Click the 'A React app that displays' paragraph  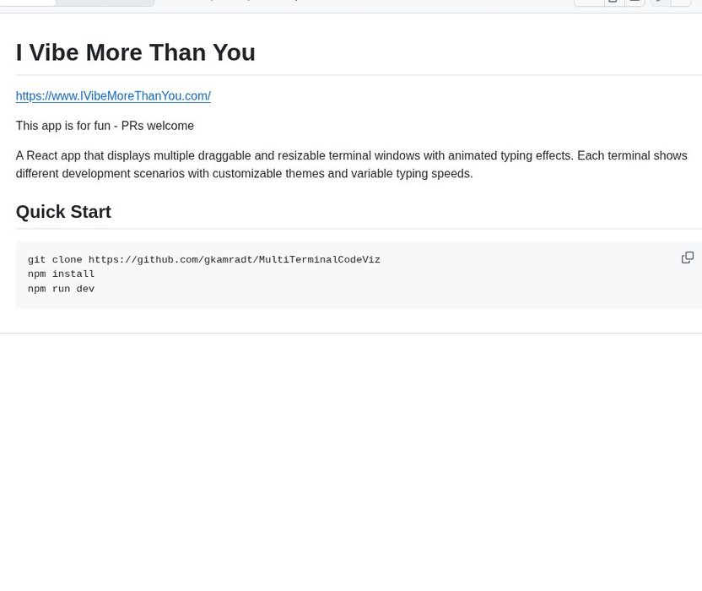352,165
